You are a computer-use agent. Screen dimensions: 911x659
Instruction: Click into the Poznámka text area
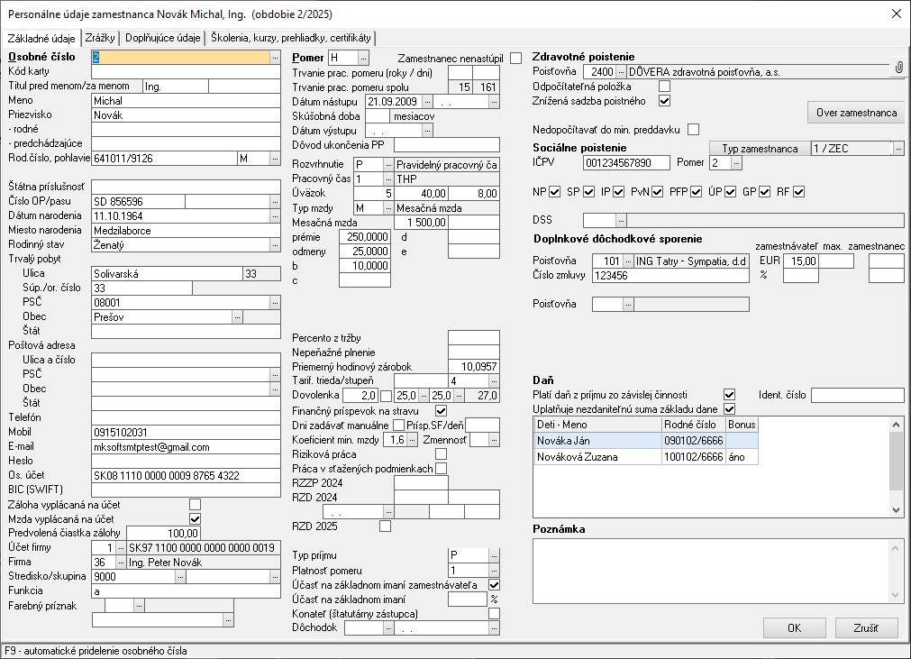pos(709,570)
